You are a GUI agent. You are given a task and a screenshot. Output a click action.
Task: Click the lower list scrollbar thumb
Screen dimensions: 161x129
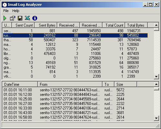pos(156,89)
